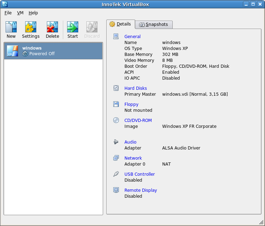Image resolution: width=265 pixels, height=226 pixels.
Task: Click the New virtual machine toolbar icon
Action: [x=11, y=27]
